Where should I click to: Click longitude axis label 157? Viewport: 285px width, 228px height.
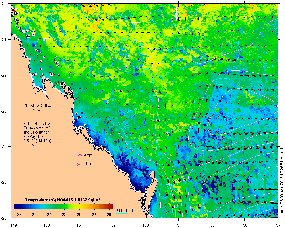pyautogui.click(x=278, y=225)
